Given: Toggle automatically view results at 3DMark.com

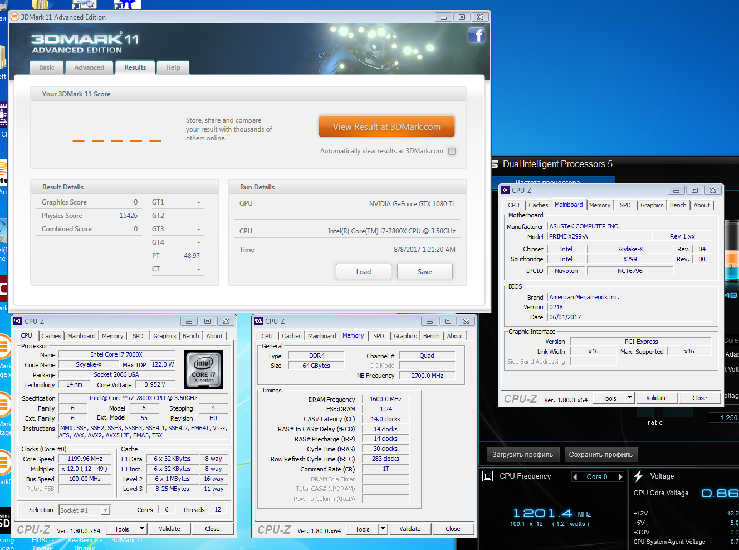Looking at the screenshot, I should (452, 151).
